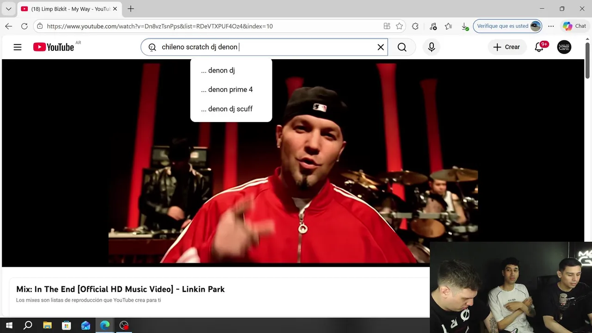592x333 pixels.
Task: Open the YouTube account avatar menu
Action: pyautogui.click(x=564, y=47)
